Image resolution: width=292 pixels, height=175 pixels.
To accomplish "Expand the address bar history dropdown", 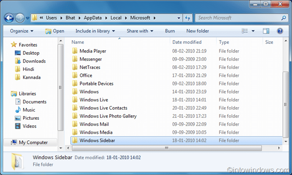I will click(178, 18).
